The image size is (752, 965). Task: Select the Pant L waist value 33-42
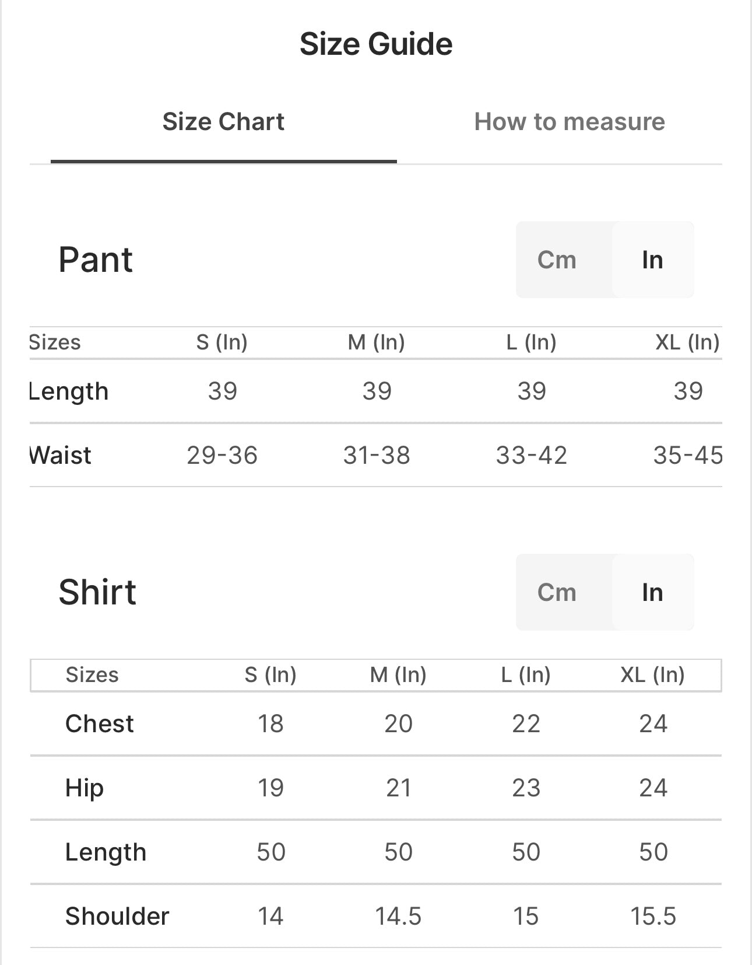pos(531,455)
